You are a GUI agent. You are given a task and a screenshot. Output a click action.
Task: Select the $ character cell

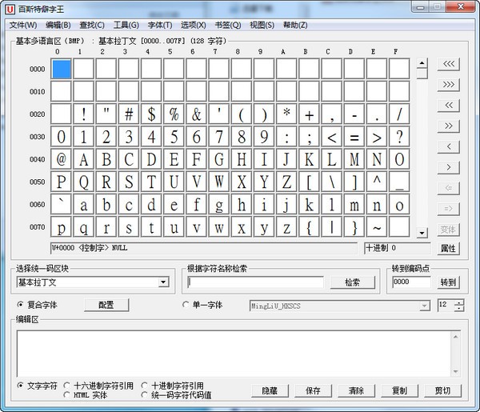(x=151, y=114)
